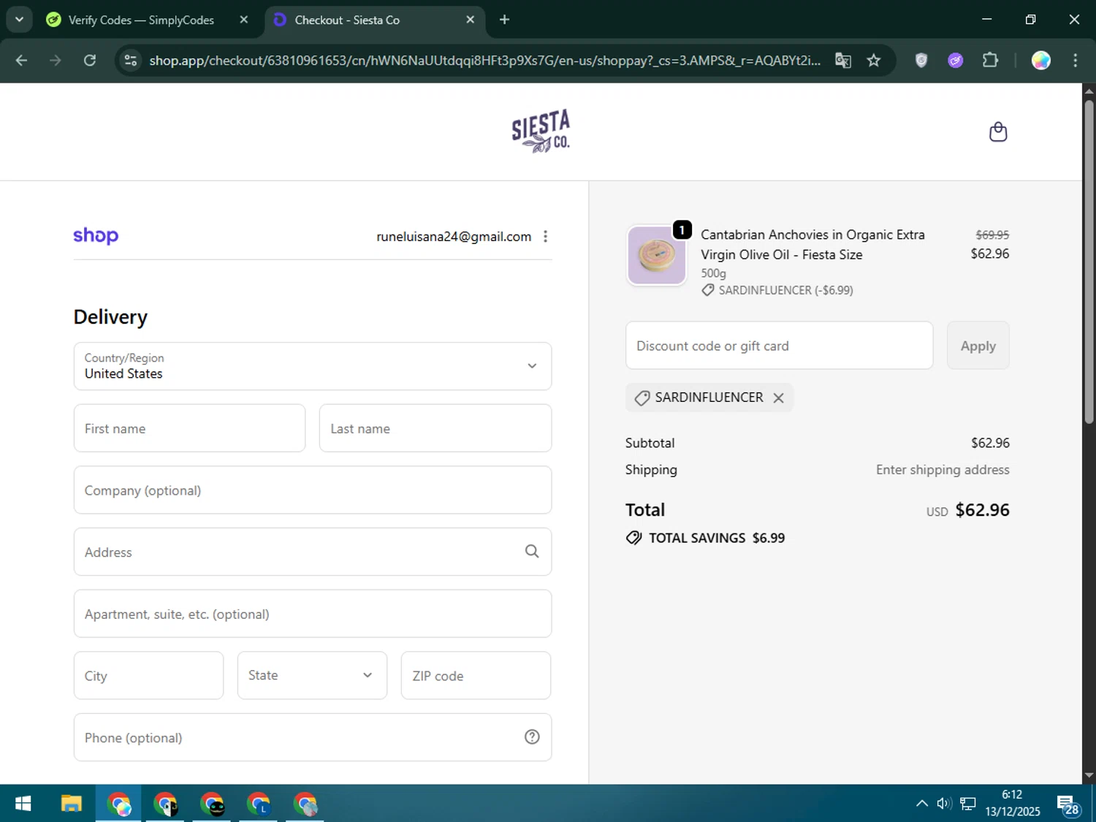Click the Phone (optional) field
Screen dimensions: 1096x822
(x=313, y=737)
